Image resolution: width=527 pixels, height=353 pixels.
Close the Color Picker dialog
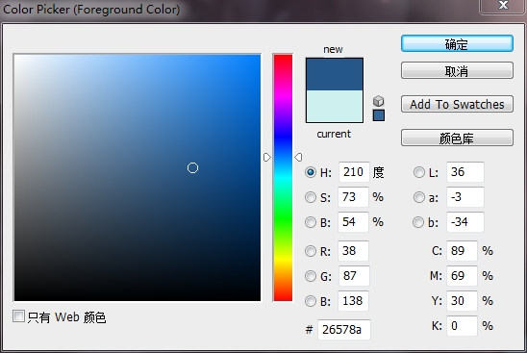[503, 6]
